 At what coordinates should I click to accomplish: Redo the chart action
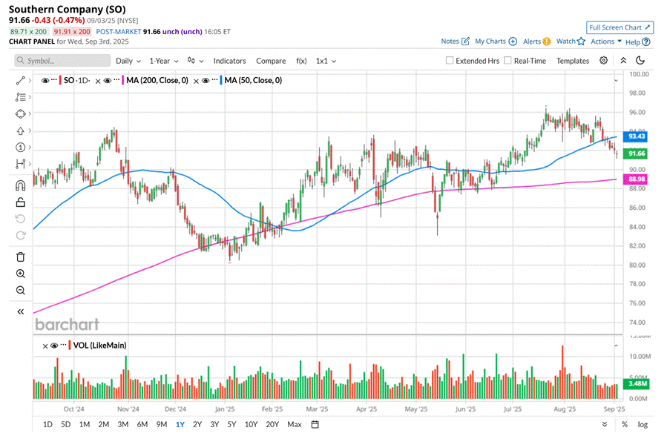[21, 235]
